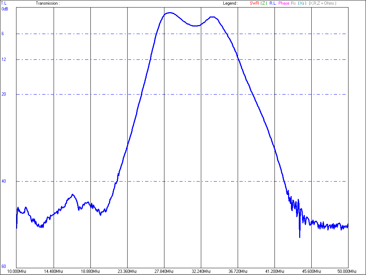
Task: Click the 20 dB axis label
Action: coord(4,94)
